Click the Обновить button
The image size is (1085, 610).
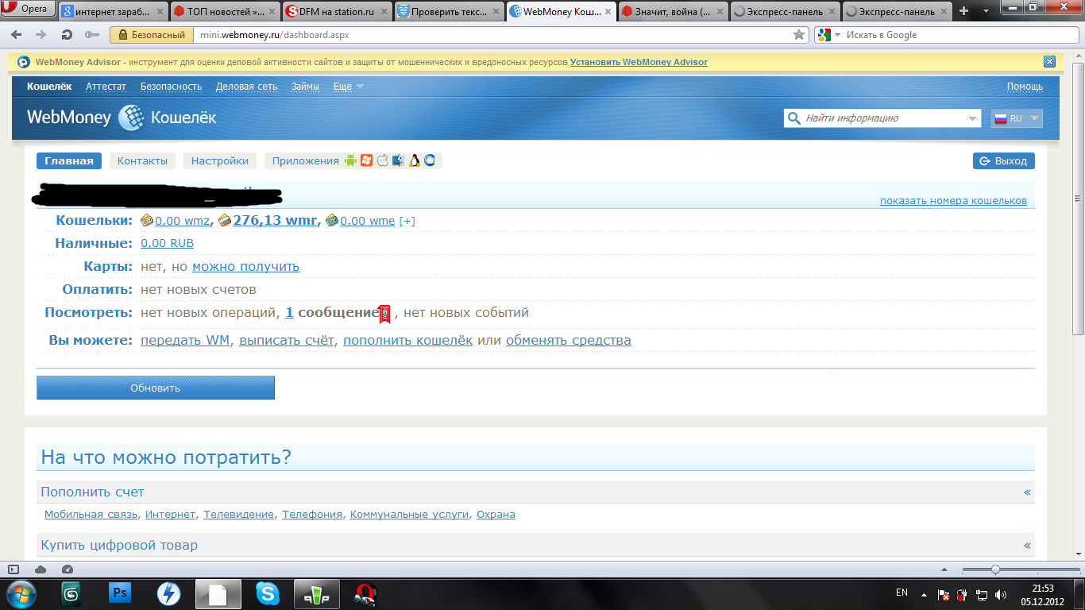point(156,388)
